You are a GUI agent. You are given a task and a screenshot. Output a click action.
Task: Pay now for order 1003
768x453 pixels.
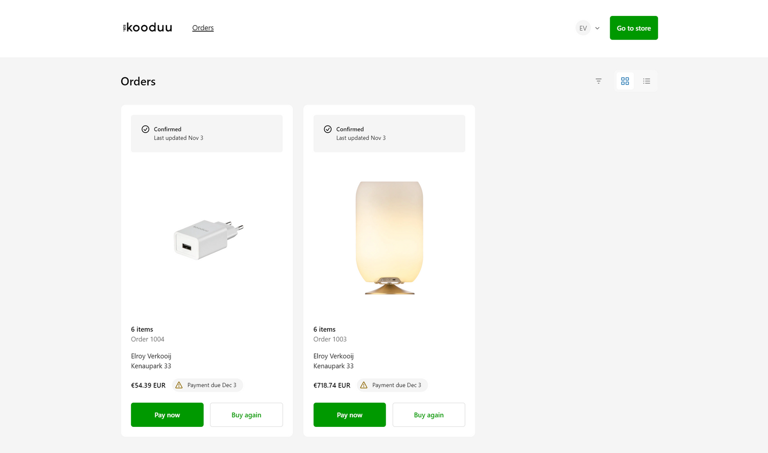click(349, 415)
